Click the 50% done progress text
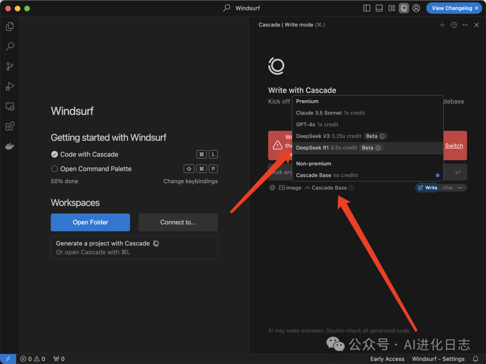Screen dimensions: 486x364 click(64, 182)
